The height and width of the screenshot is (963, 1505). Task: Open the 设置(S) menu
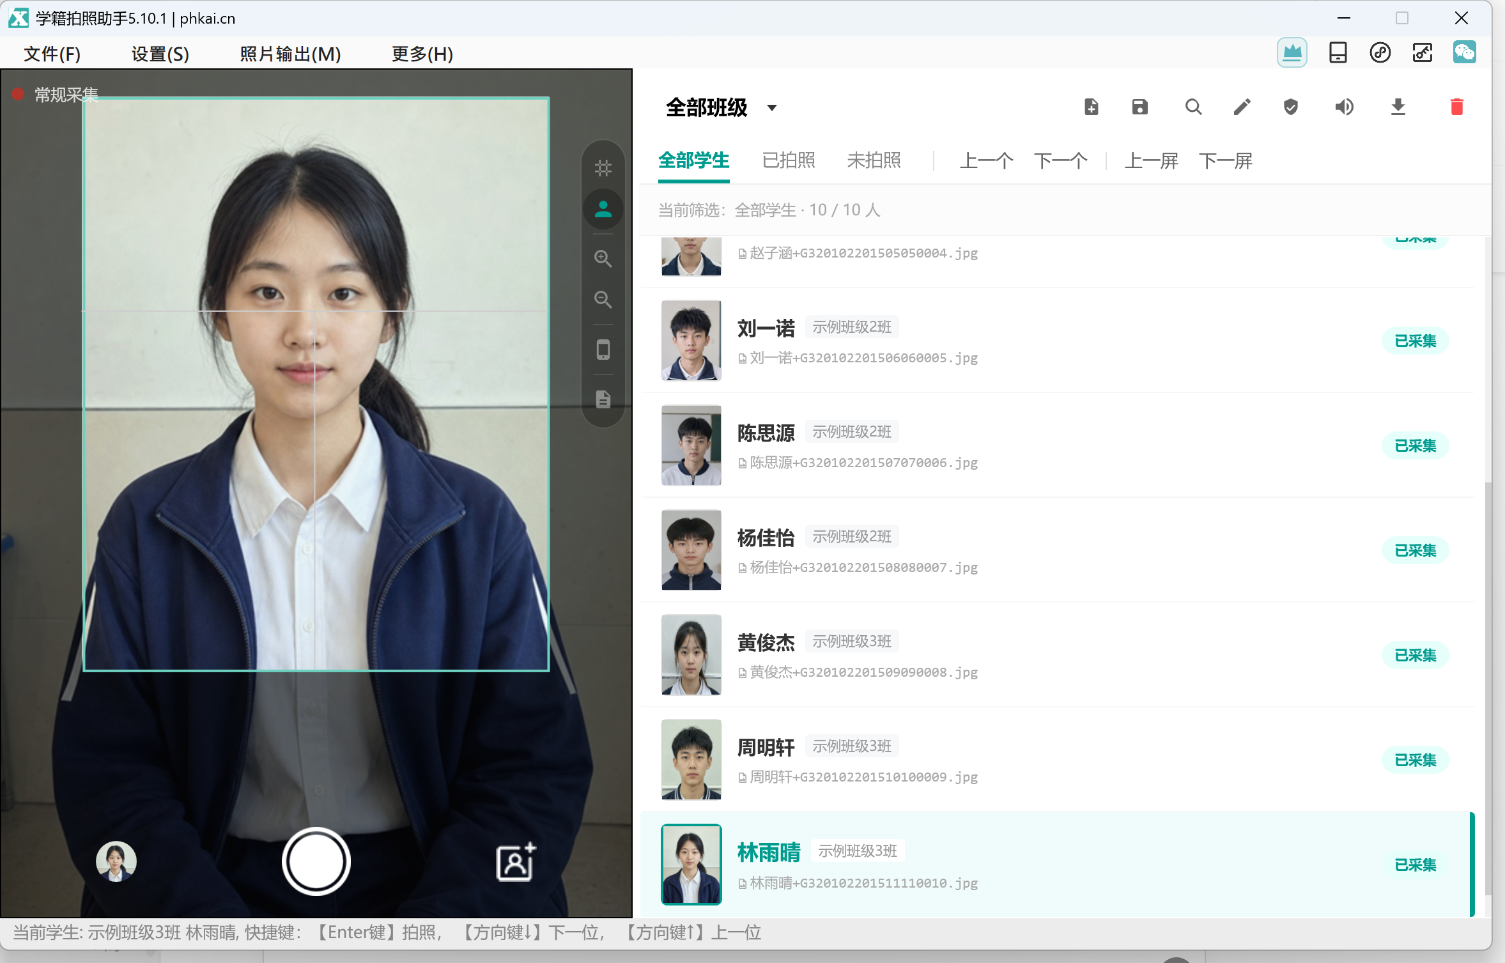[x=160, y=54]
